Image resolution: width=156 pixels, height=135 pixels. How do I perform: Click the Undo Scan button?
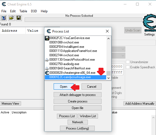pyautogui.click(x=133, y=30)
